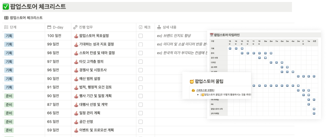Click 기획 tag in 팝업스토어 목표설정 row
Viewport: 327px width, 137px height.
pos(9,36)
